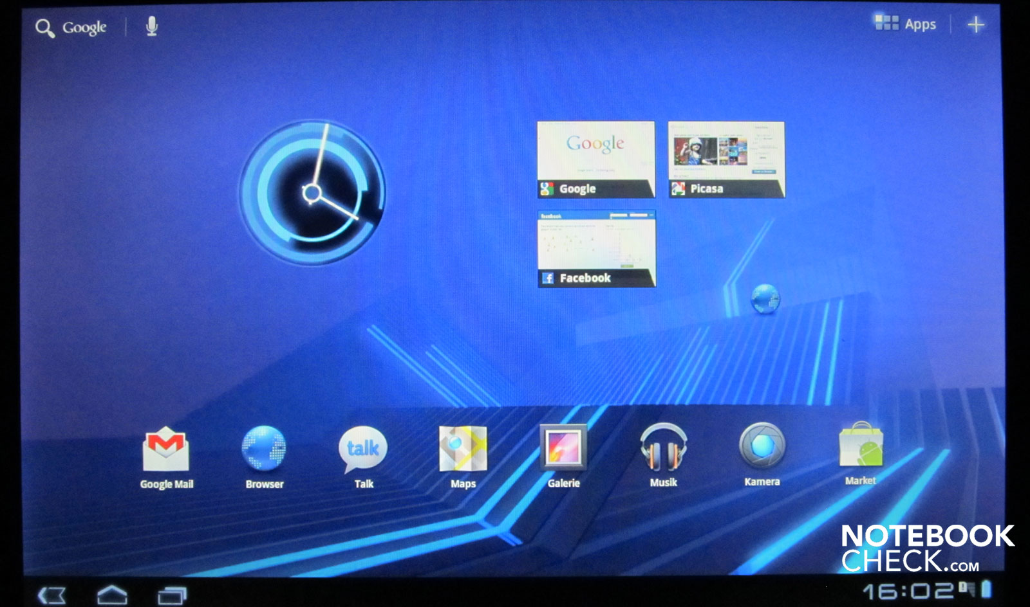Screen dimensions: 1030x607
Task: Open the Picasa bookmark thumbnail
Action: pyautogui.click(x=726, y=159)
